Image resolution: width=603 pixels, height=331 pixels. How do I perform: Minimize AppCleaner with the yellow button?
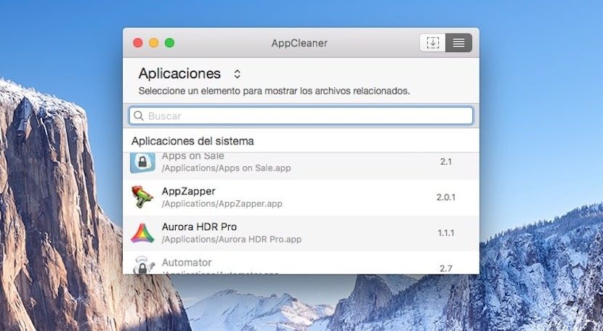(x=154, y=43)
